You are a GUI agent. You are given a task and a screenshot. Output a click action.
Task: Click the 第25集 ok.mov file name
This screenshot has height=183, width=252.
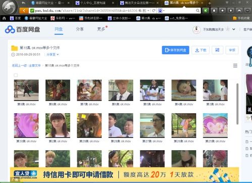215,141
